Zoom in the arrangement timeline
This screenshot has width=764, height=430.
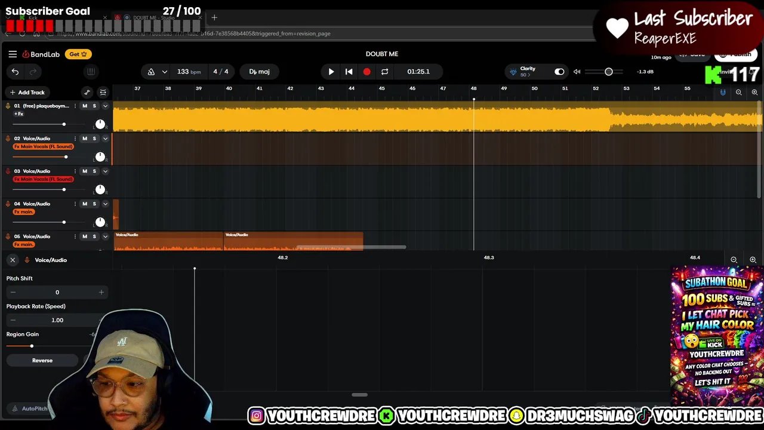tap(754, 93)
